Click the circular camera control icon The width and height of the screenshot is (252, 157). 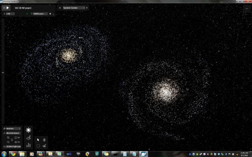pyautogui.click(x=16, y=137)
